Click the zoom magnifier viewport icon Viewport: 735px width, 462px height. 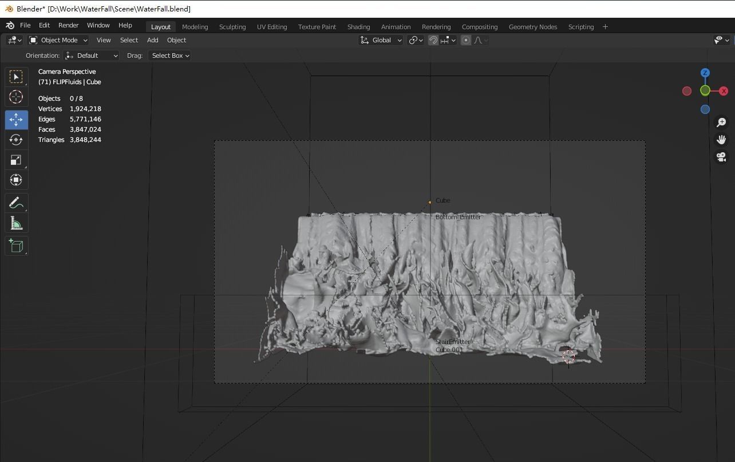click(721, 123)
